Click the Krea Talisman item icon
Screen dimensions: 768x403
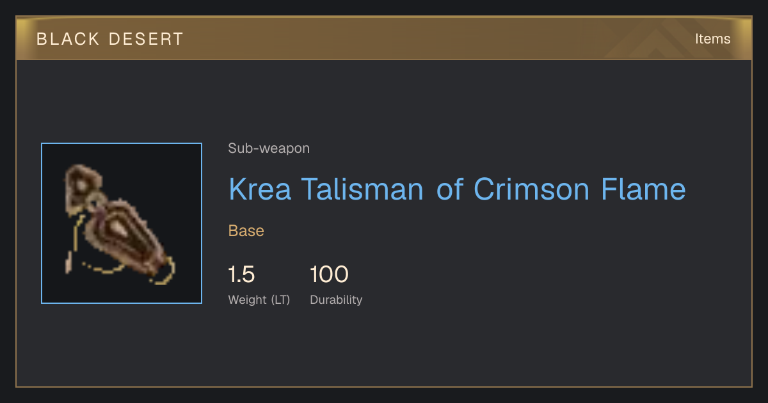tap(121, 223)
